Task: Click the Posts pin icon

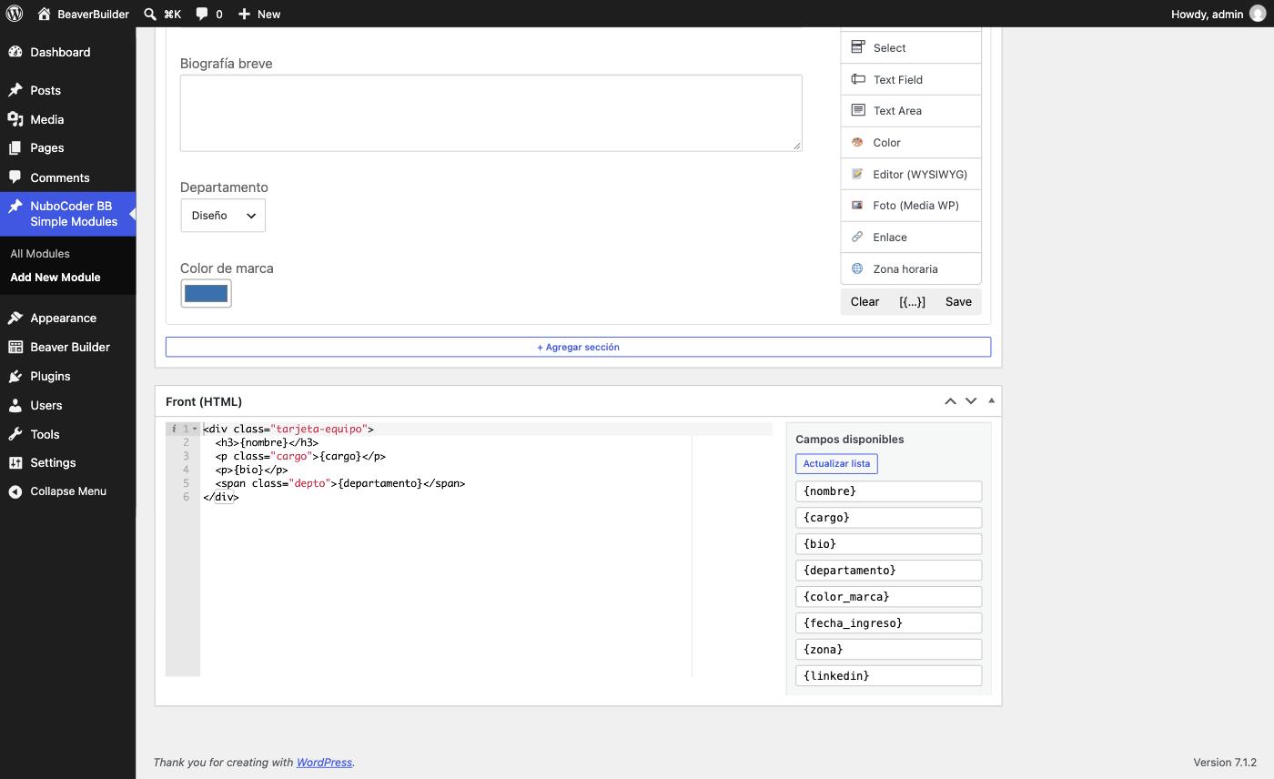Action: [x=15, y=90]
